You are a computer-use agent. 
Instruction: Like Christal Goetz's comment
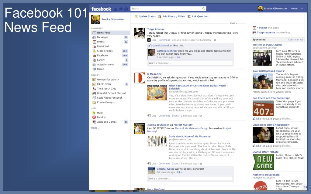(x=179, y=172)
